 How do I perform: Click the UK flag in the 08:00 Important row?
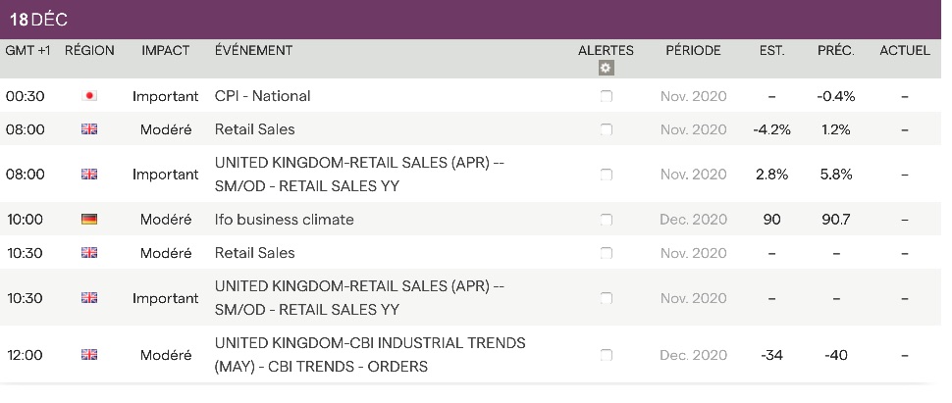[x=89, y=175]
